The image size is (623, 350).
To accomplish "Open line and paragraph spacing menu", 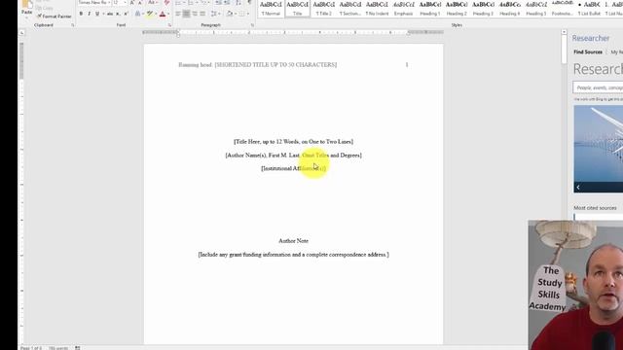I will pos(215,14).
